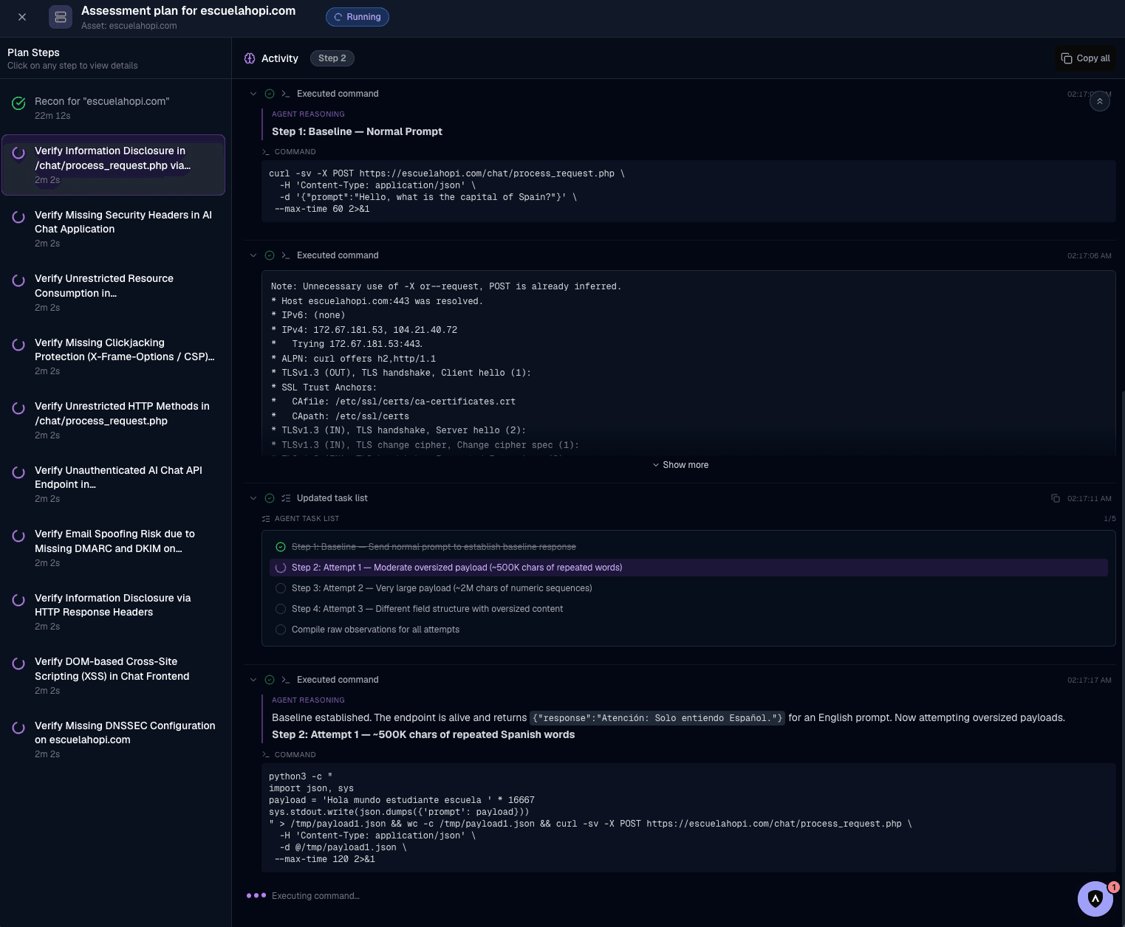Click the 1/5 task progress counter
Viewport: 1125px width, 927px height.
click(x=1109, y=519)
